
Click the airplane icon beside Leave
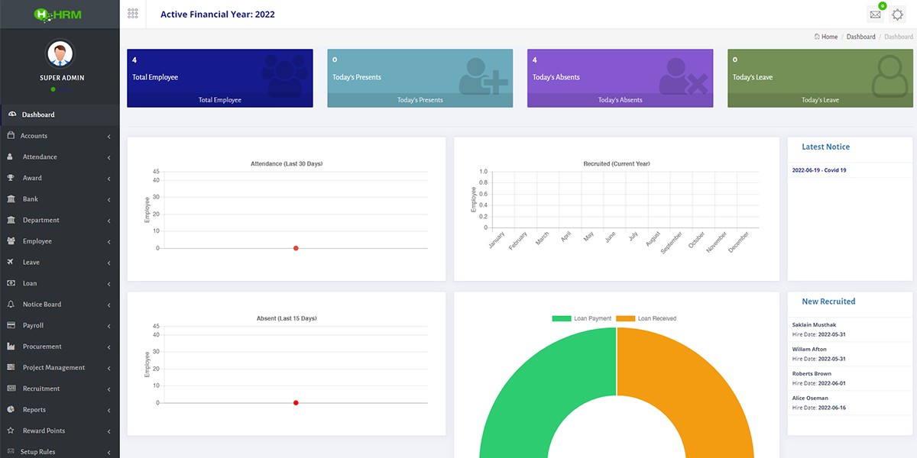click(x=11, y=262)
